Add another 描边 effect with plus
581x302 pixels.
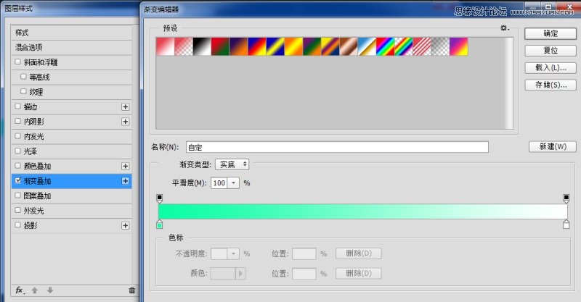point(125,107)
